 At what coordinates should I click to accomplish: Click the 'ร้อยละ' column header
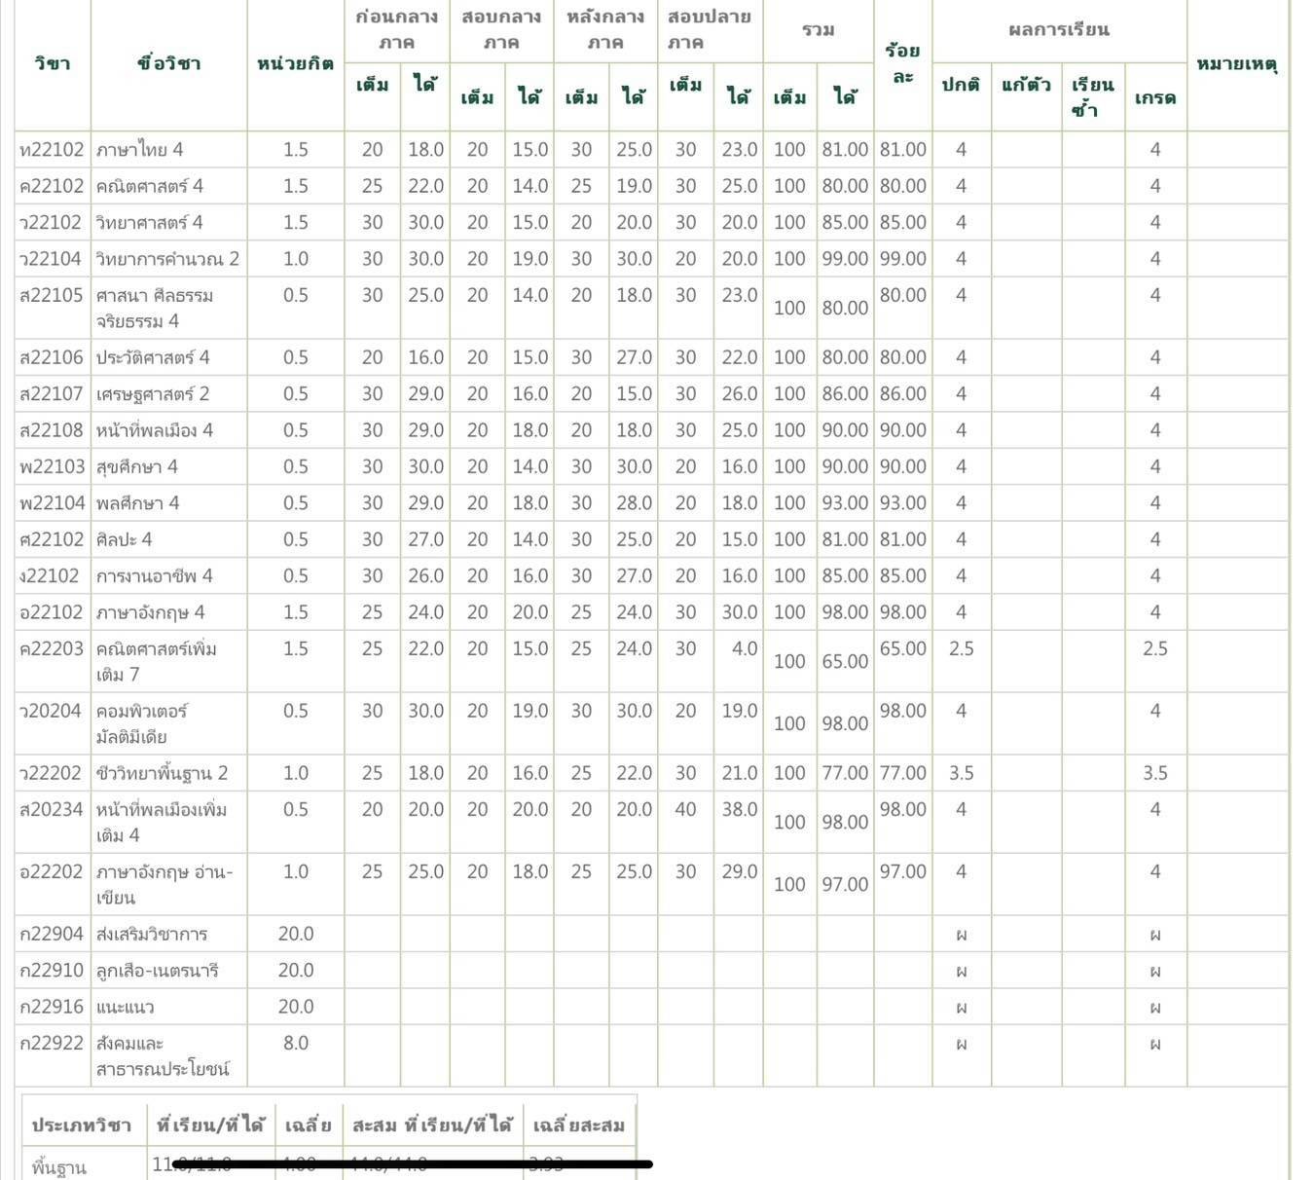coord(902,62)
